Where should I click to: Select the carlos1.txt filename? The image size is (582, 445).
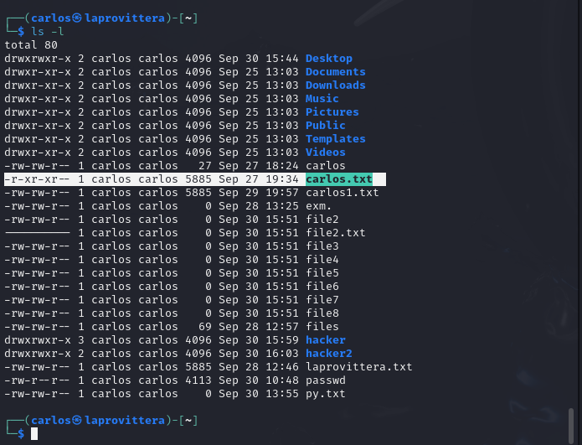click(x=343, y=193)
